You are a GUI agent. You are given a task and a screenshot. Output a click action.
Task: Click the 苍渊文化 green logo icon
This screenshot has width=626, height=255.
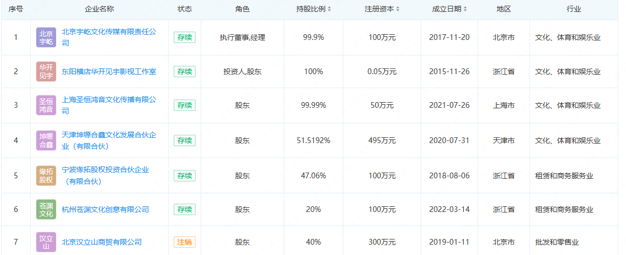point(46,209)
